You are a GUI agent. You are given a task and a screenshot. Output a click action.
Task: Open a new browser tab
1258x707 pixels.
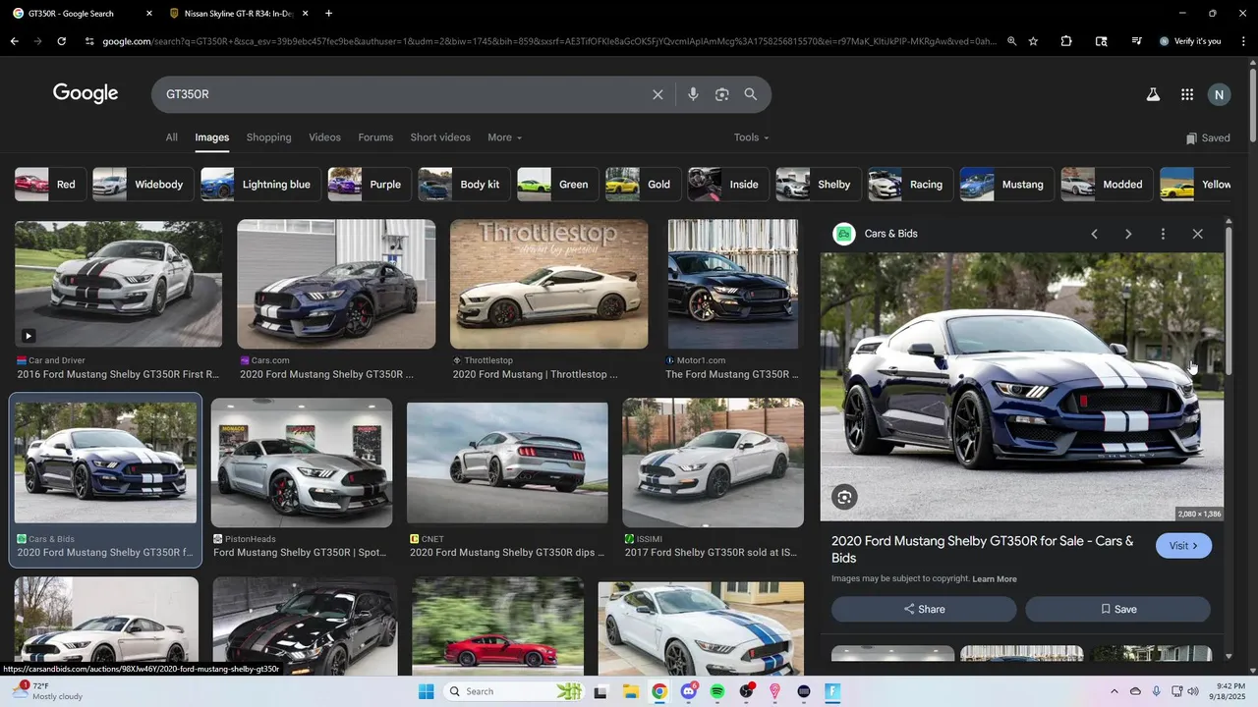tap(328, 14)
